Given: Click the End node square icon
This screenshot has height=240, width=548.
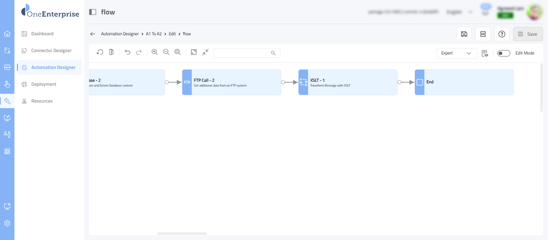Looking at the screenshot, I should click(x=420, y=82).
